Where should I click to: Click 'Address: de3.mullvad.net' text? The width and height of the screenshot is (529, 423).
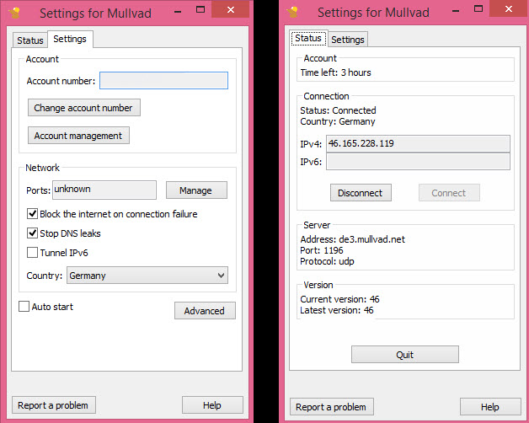pos(353,239)
